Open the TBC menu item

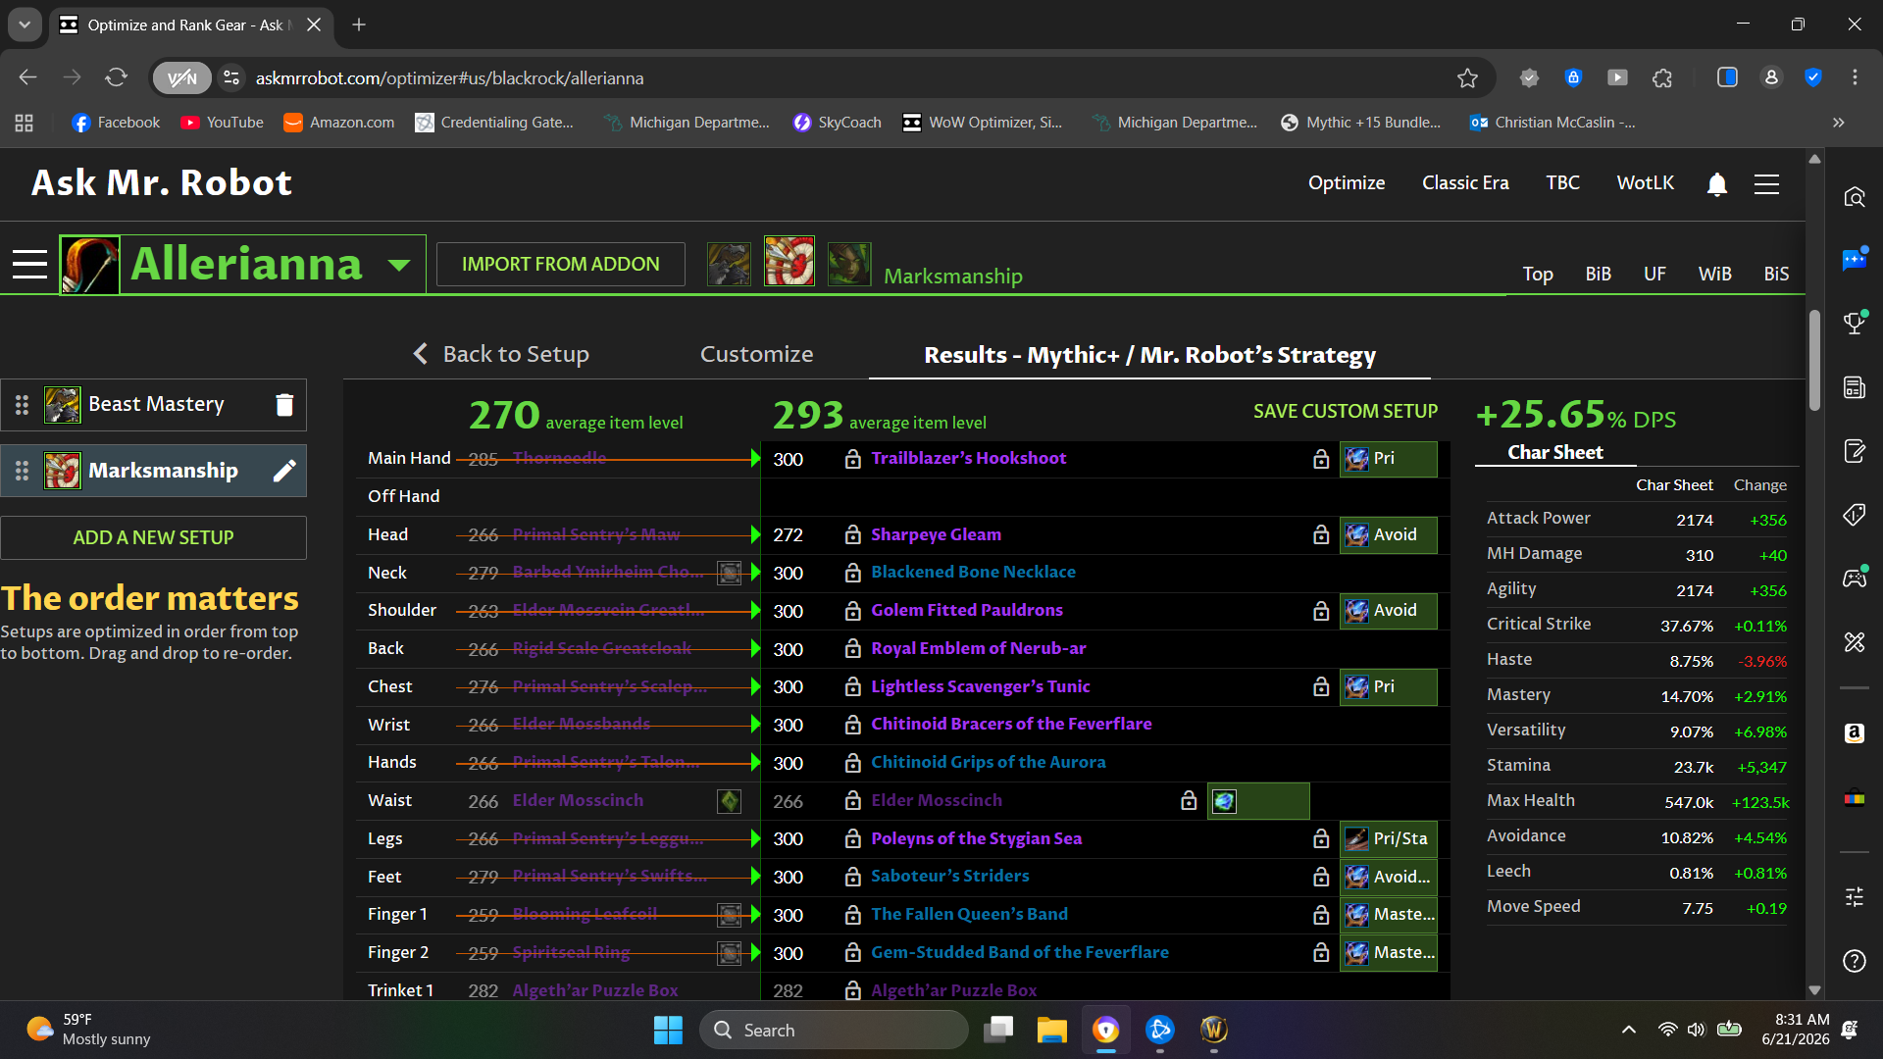[x=1562, y=183]
